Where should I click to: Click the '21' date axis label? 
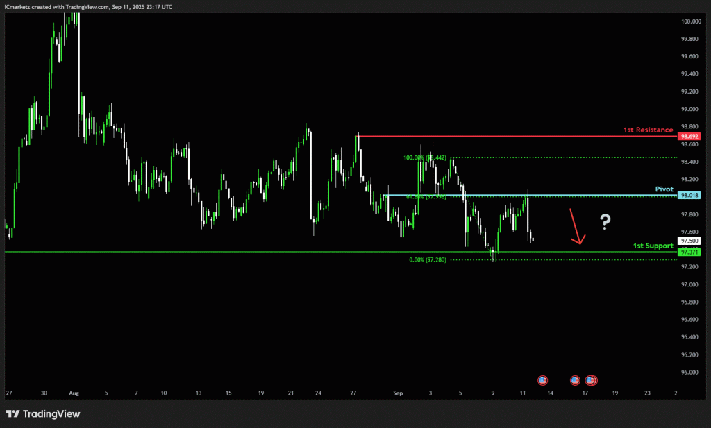coord(291,393)
